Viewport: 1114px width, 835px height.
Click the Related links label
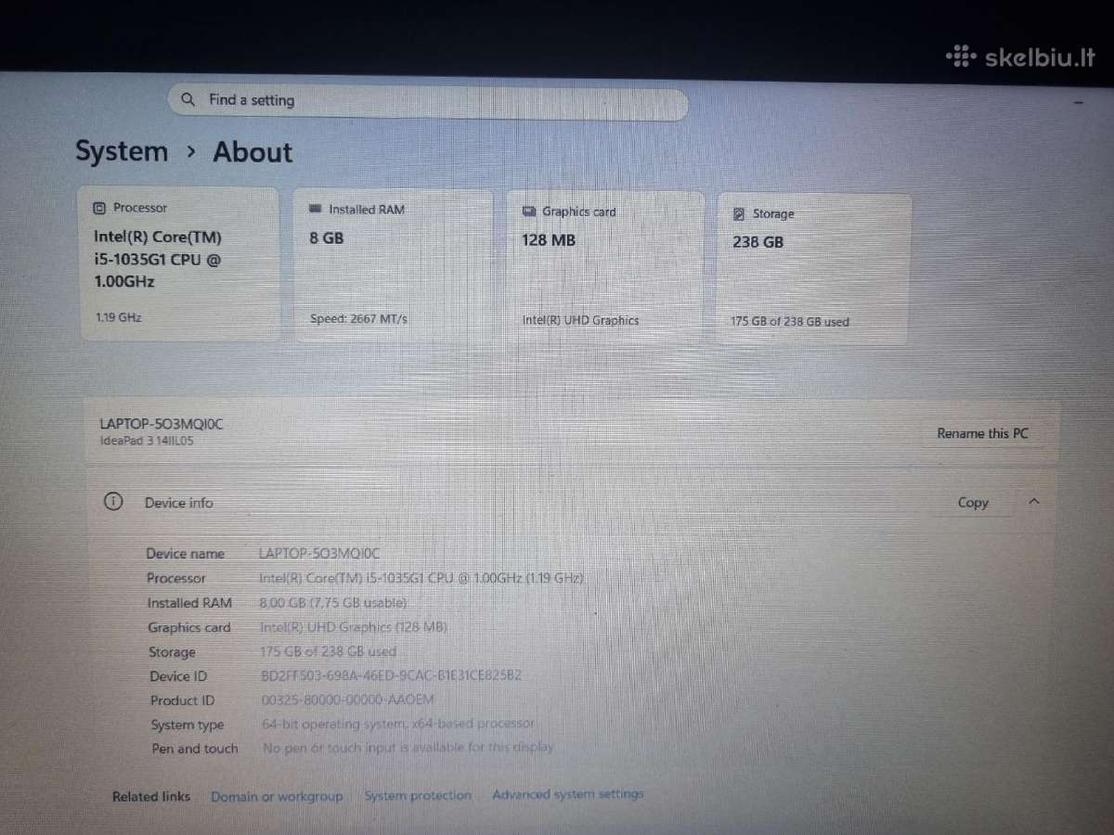coord(150,796)
